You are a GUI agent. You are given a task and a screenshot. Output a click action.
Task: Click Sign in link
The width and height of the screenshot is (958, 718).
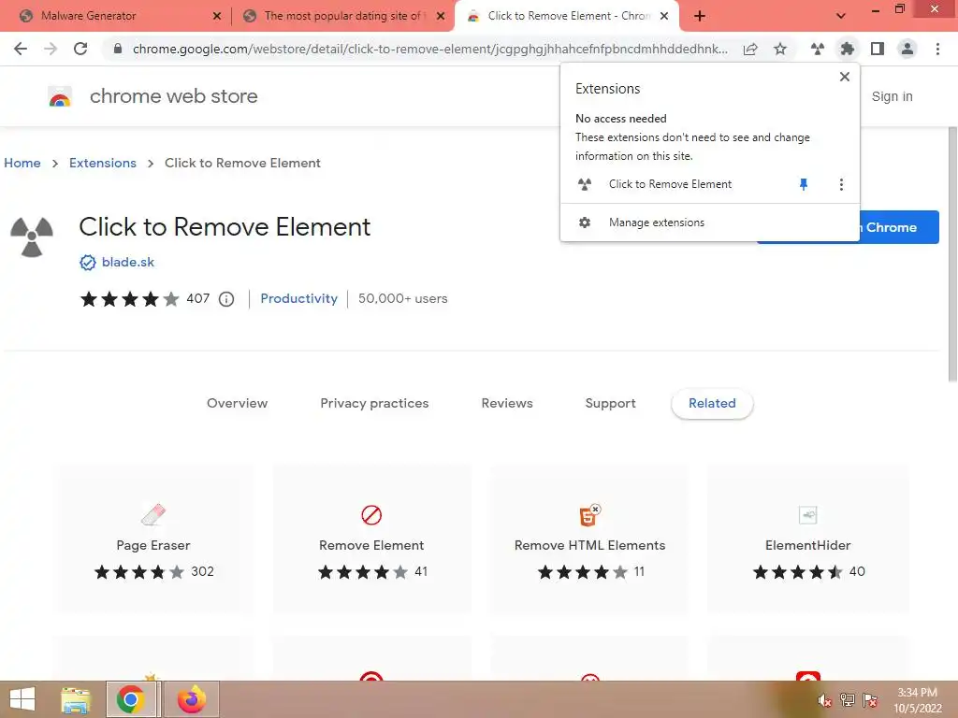(892, 96)
